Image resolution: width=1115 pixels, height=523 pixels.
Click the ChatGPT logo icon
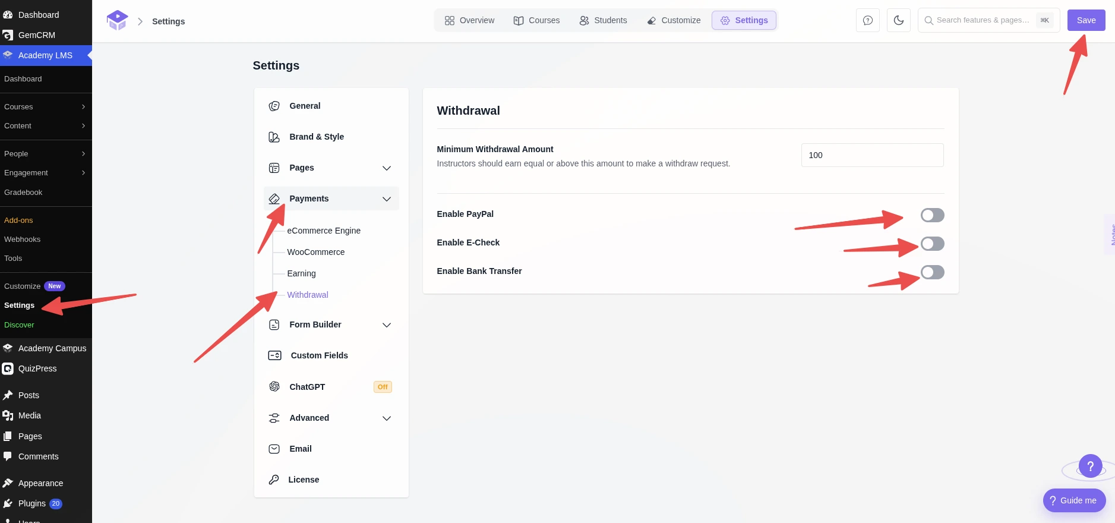pyautogui.click(x=274, y=387)
